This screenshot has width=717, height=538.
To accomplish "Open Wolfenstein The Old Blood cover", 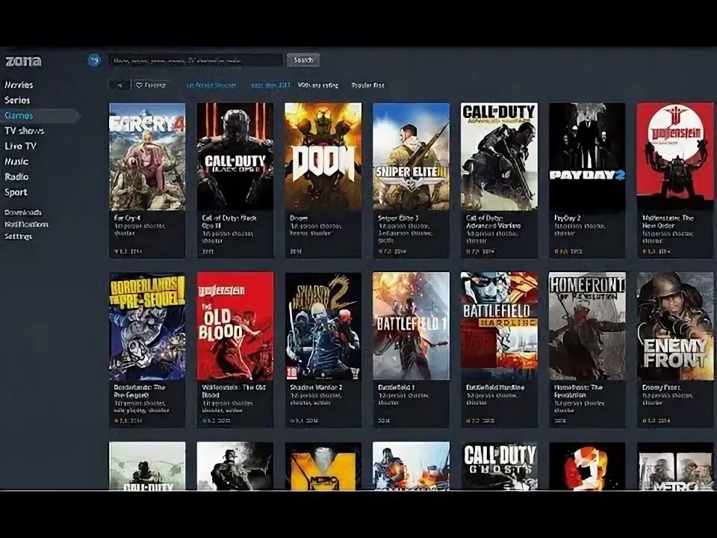I will point(235,327).
